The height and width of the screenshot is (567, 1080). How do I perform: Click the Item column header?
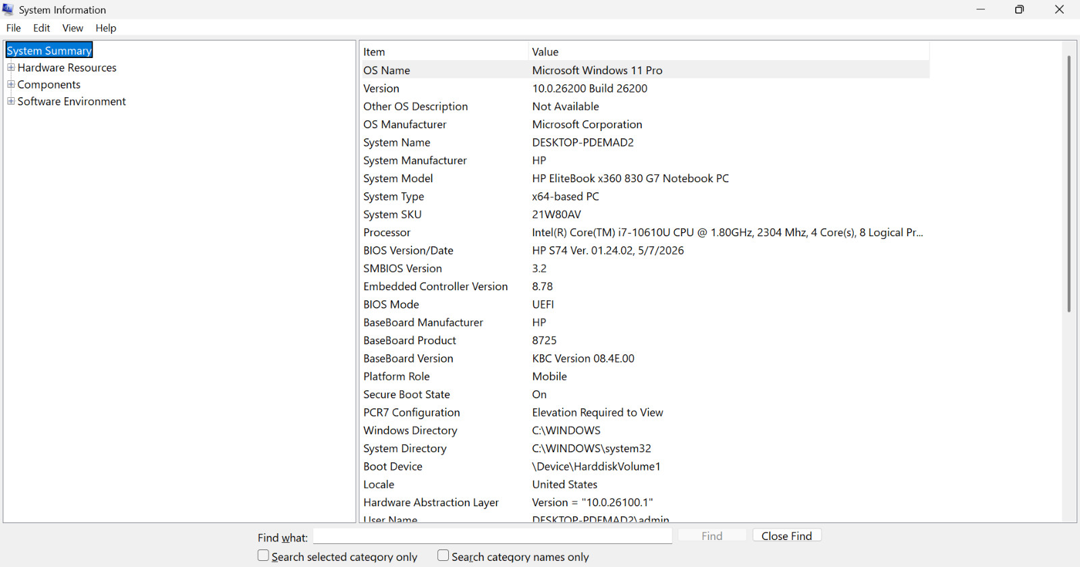click(x=444, y=52)
